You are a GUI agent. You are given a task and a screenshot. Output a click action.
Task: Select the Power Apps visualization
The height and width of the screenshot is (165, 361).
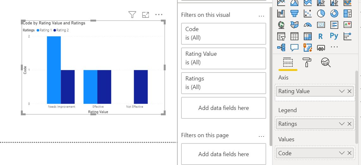[321, 48]
